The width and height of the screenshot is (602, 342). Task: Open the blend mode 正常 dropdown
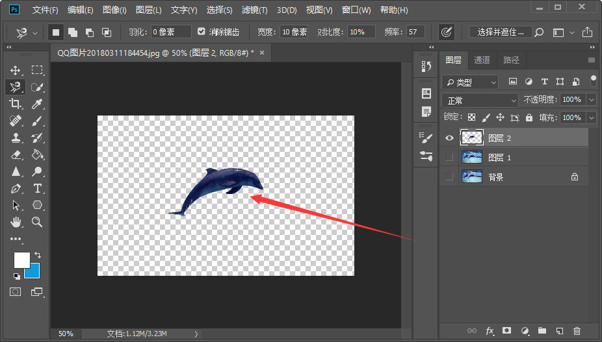pyautogui.click(x=480, y=101)
